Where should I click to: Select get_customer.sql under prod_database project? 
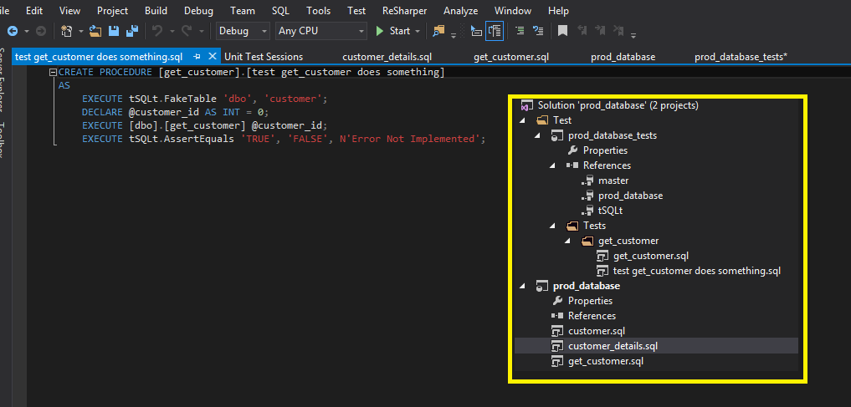click(605, 361)
